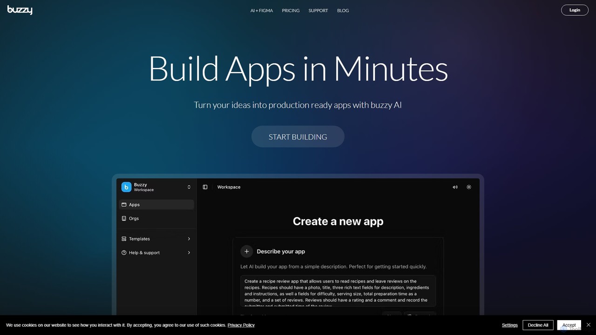Click the START BUILDING button
596x335 pixels.
click(x=298, y=136)
